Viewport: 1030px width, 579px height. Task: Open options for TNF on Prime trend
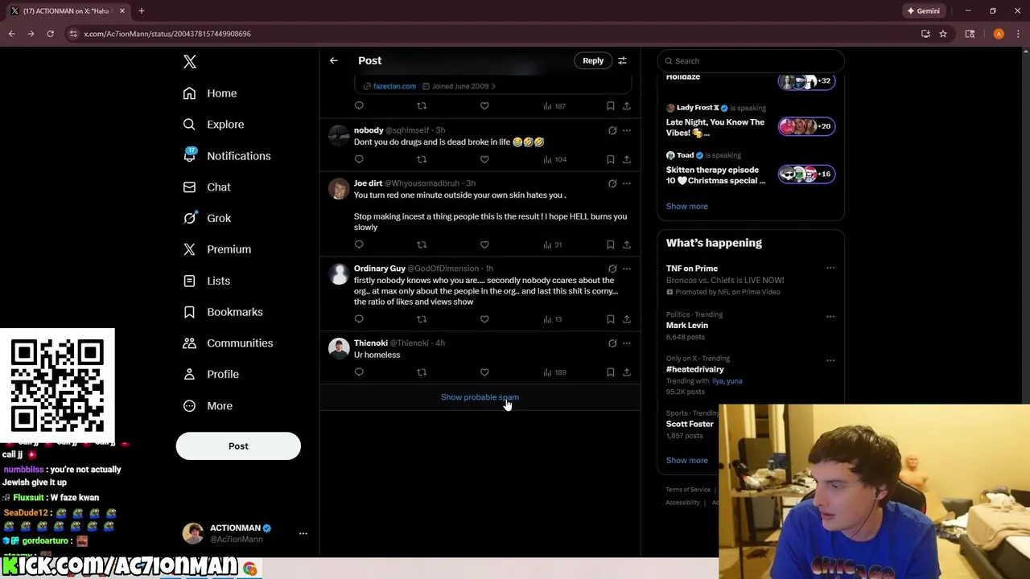click(830, 269)
